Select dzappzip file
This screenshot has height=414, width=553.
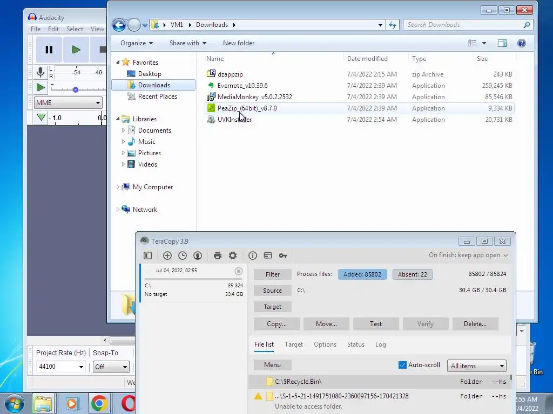pyautogui.click(x=359, y=74)
